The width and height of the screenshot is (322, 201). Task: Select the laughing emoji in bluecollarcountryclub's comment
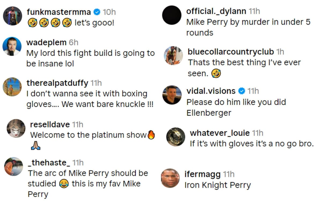click(216, 73)
